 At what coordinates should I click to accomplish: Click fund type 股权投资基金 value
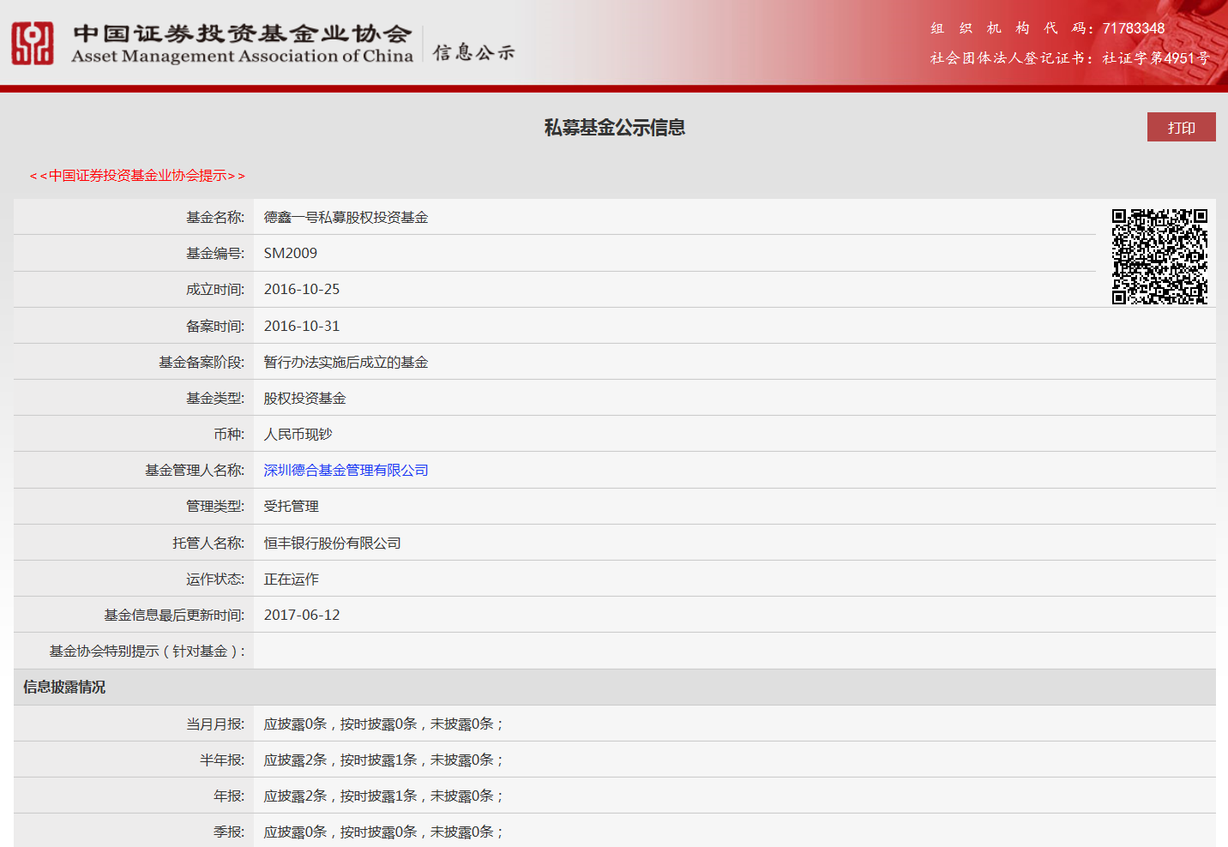click(x=304, y=398)
